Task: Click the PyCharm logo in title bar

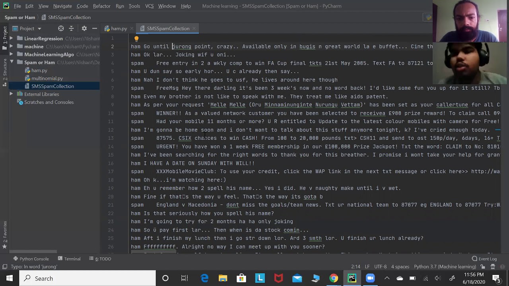Action: pyautogui.click(x=6, y=6)
